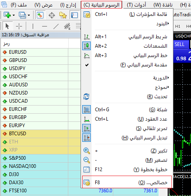Open the Insert (إدراج) menu

coord(68,5)
